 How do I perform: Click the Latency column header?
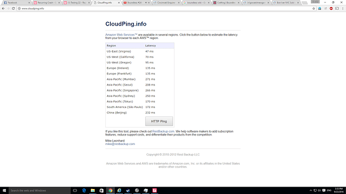(150, 45)
